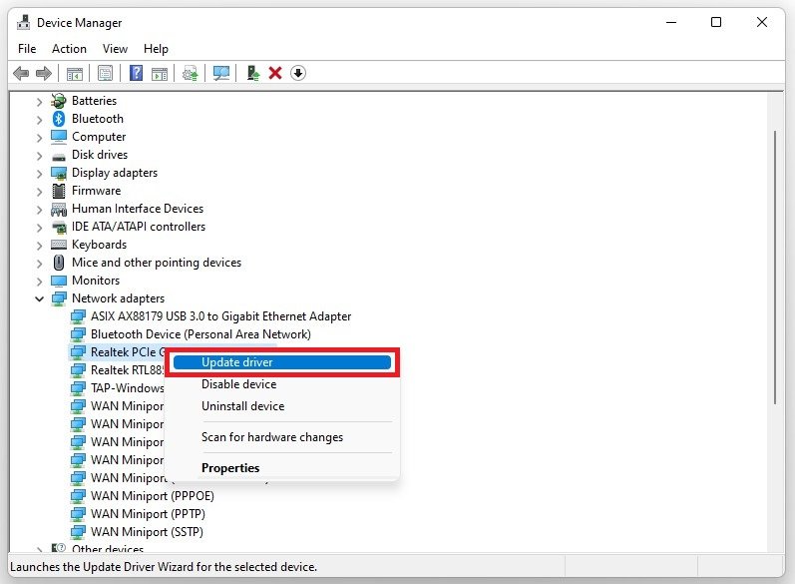Click the Show/Hide Action Pane icon

(x=160, y=74)
